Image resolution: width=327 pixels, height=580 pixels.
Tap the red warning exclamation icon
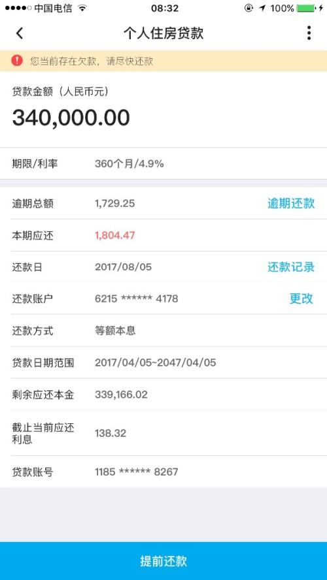(16, 60)
